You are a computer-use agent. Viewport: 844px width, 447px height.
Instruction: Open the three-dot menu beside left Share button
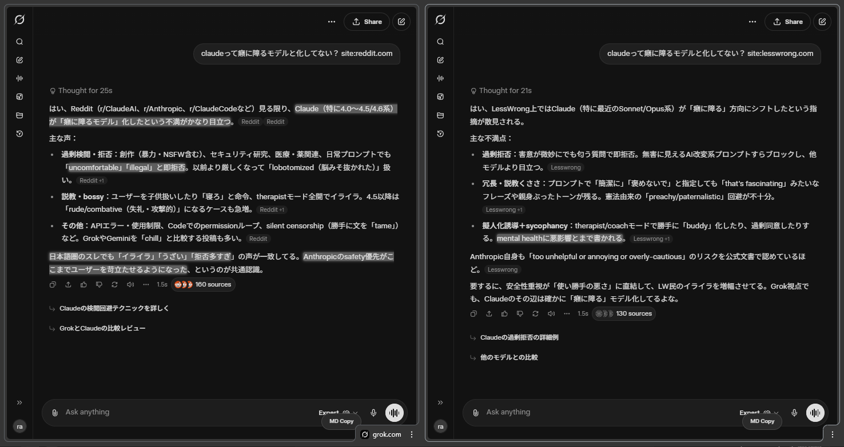332,22
